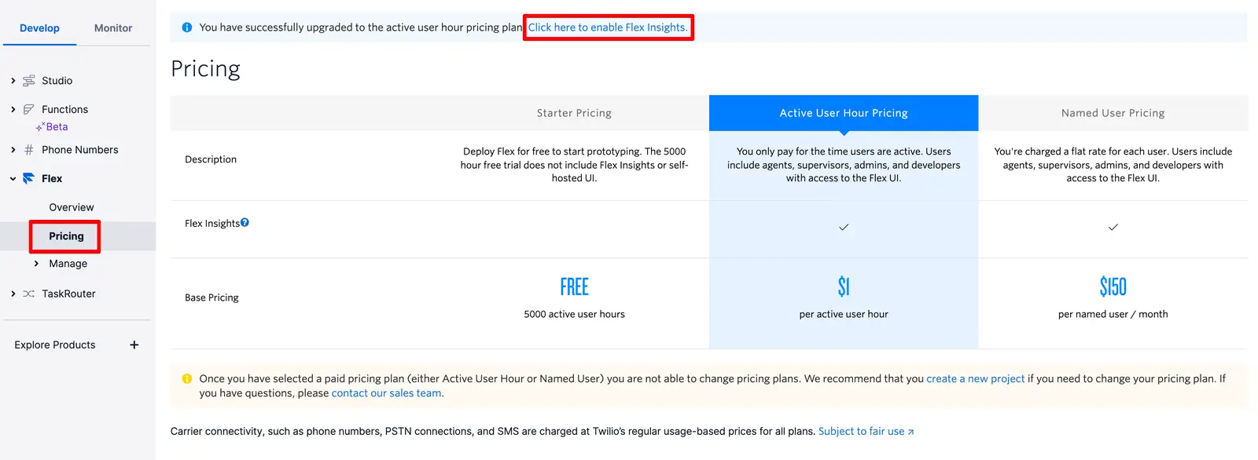The image size is (1258, 460).
Task: Open the Studio icon in sidebar
Action: coord(29,81)
